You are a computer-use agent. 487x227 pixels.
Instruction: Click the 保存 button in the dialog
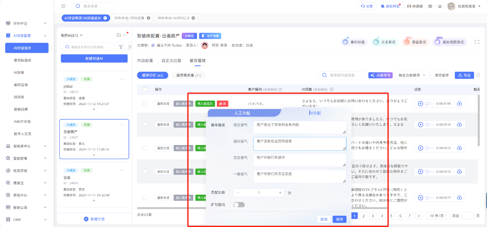[339, 219]
